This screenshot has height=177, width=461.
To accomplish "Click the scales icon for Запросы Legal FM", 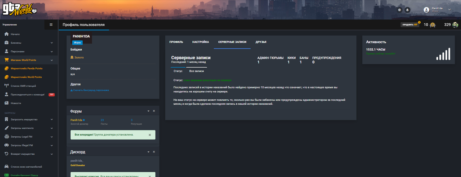I will click(x=6, y=137).
